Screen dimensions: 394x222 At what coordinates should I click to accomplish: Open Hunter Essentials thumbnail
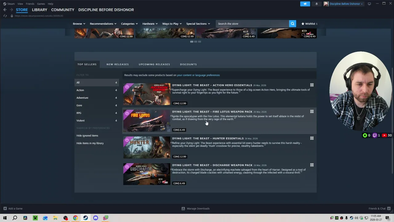(x=147, y=148)
